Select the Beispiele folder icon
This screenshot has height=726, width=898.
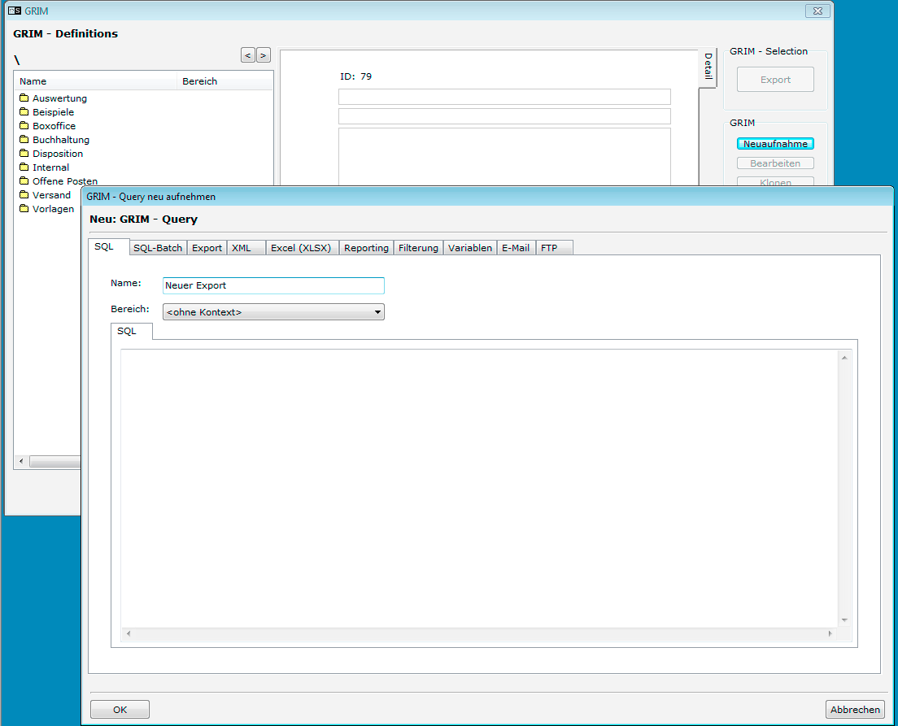[24, 112]
